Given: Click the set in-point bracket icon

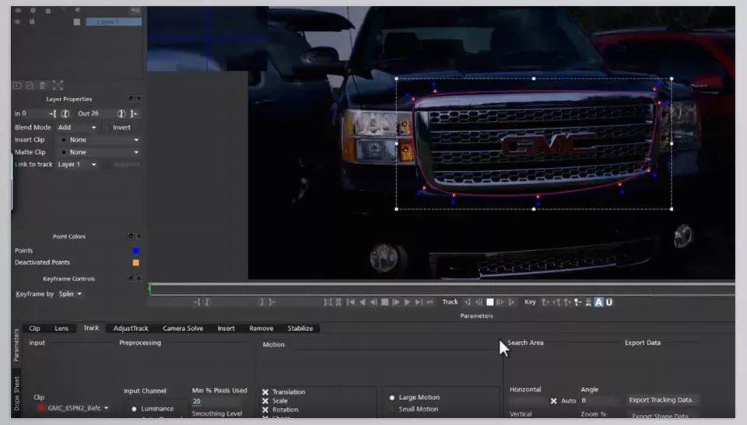Looking at the screenshot, I should (52, 113).
